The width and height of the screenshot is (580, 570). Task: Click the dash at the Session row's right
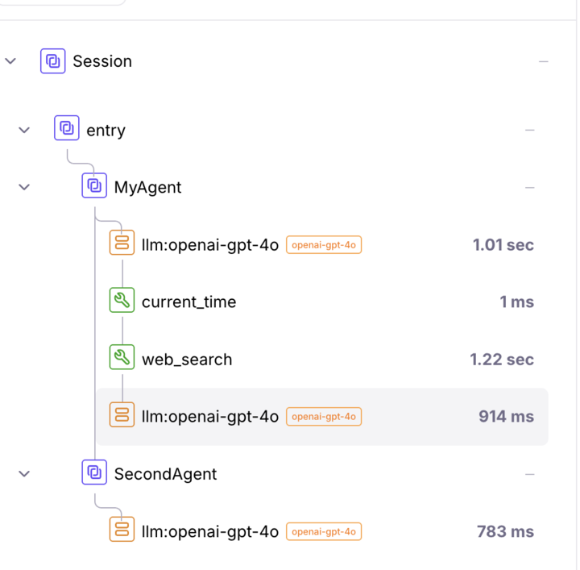point(544,61)
